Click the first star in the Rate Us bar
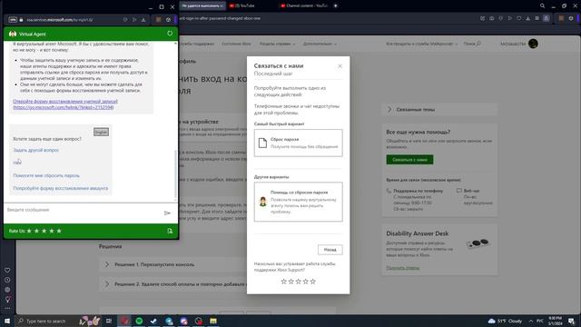The width and height of the screenshot is (581, 327). tap(29, 231)
